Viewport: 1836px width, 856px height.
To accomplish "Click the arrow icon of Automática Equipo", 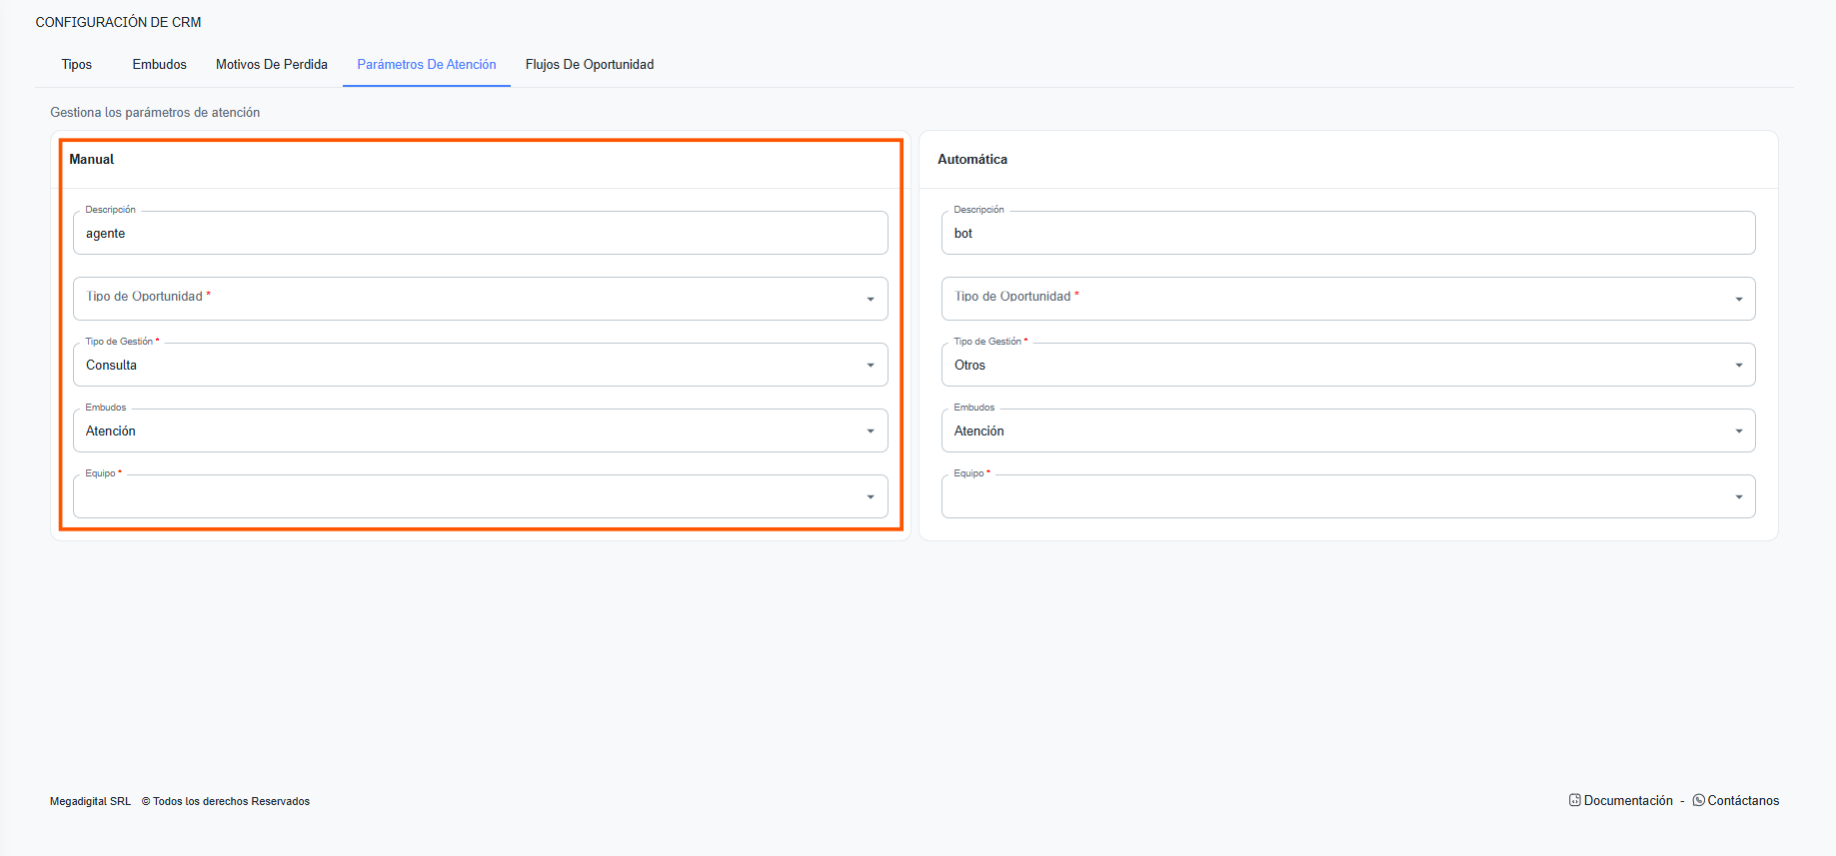I will pos(1739,497).
